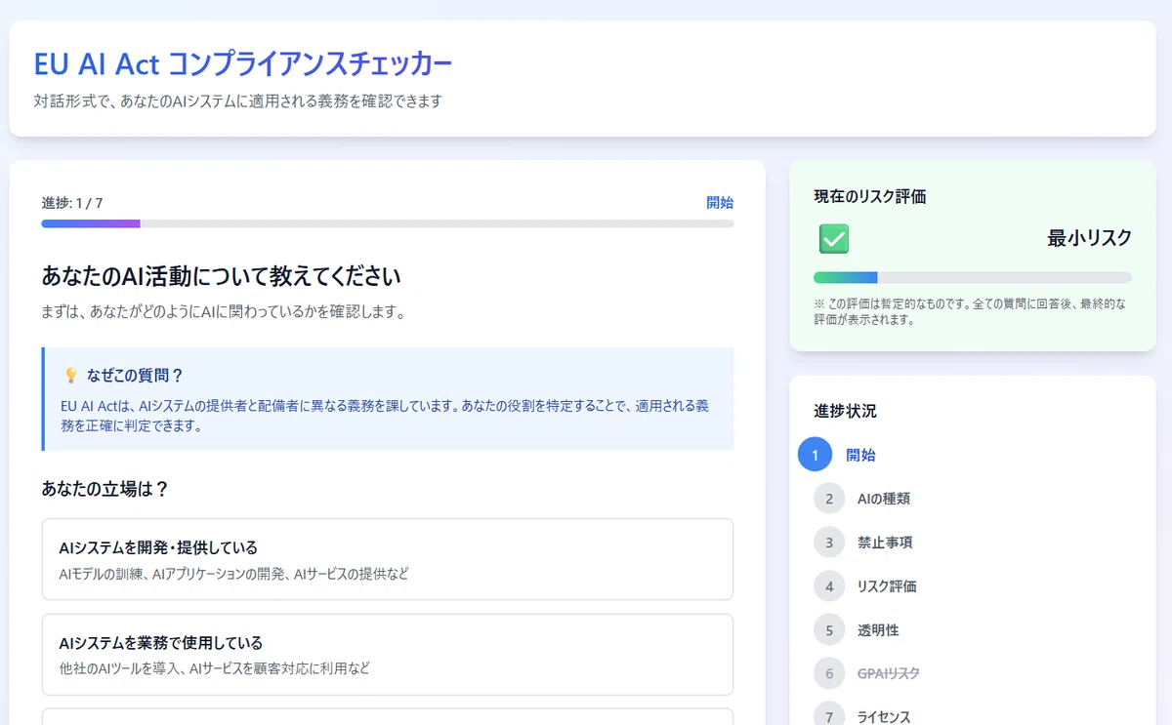This screenshot has width=1172, height=725.
Task: Click the まずは、あなたがどのように intro sentence
Action: click(224, 312)
